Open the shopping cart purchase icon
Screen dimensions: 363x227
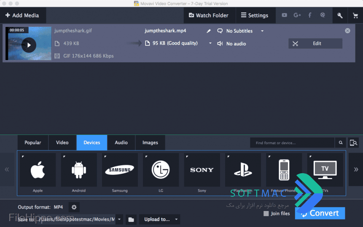355,15
